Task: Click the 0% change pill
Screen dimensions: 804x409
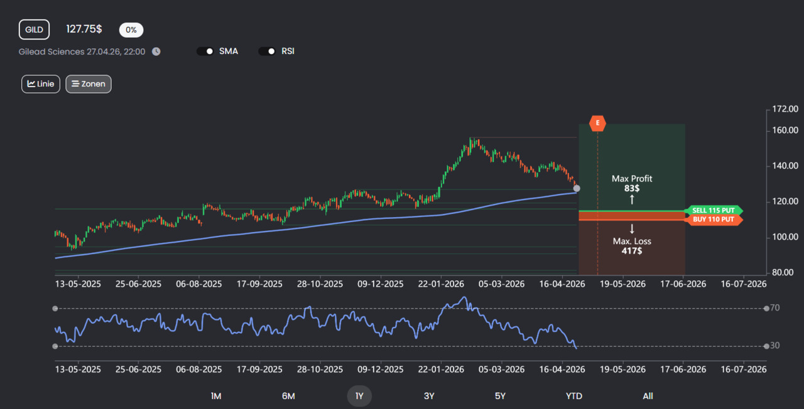Action: [131, 29]
